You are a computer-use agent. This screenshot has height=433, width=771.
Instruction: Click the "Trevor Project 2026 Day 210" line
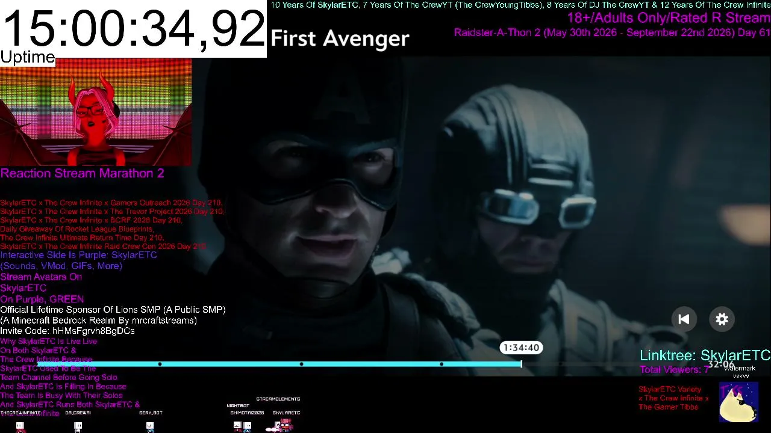coord(112,212)
